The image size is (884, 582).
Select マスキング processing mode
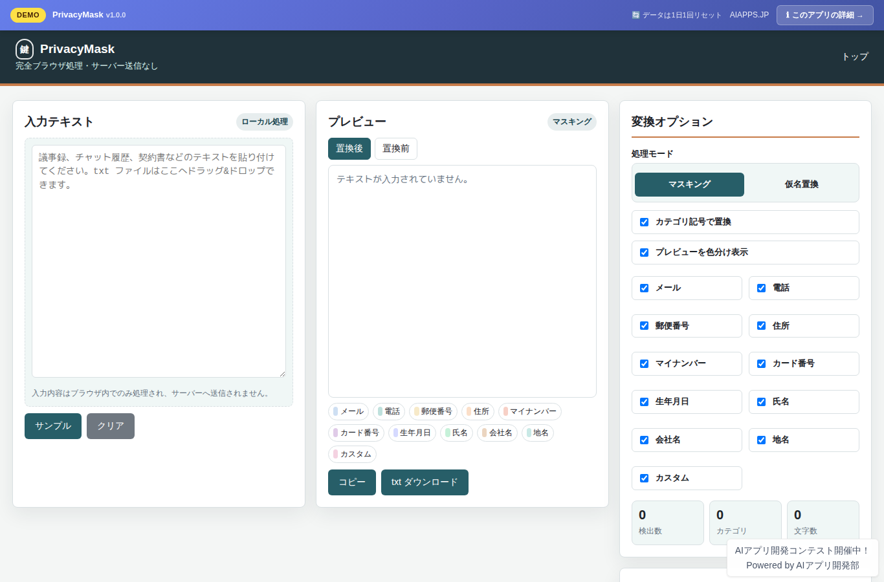click(689, 184)
